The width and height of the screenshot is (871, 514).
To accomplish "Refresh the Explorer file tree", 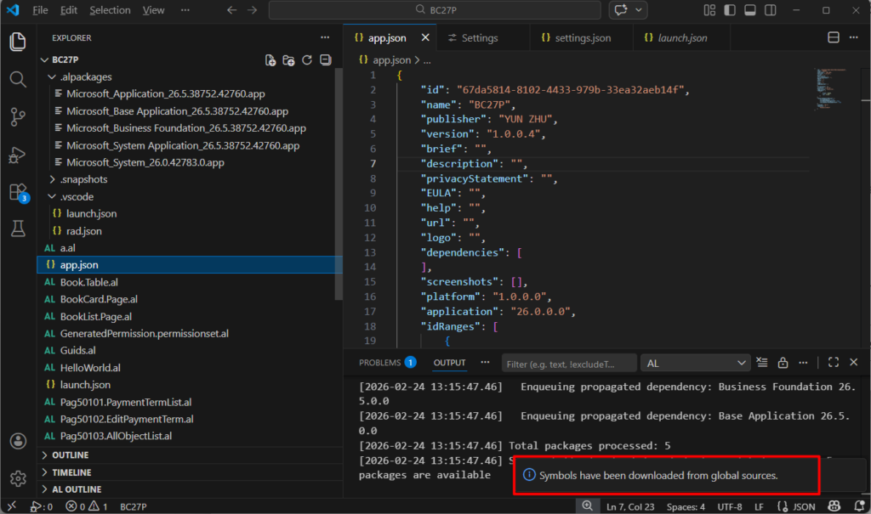I will (x=308, y=60).
